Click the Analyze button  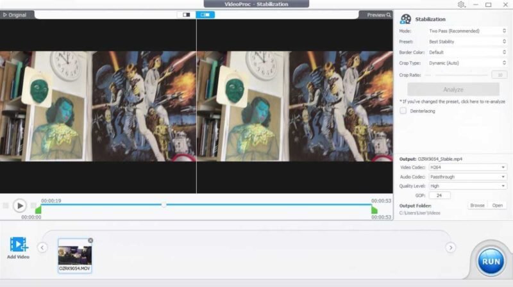pyautogui.click(x=453, y=90)
